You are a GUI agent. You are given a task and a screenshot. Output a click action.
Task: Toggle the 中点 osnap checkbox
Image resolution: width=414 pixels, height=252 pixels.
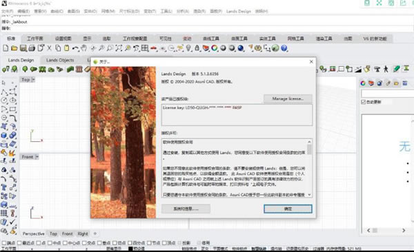50,243
